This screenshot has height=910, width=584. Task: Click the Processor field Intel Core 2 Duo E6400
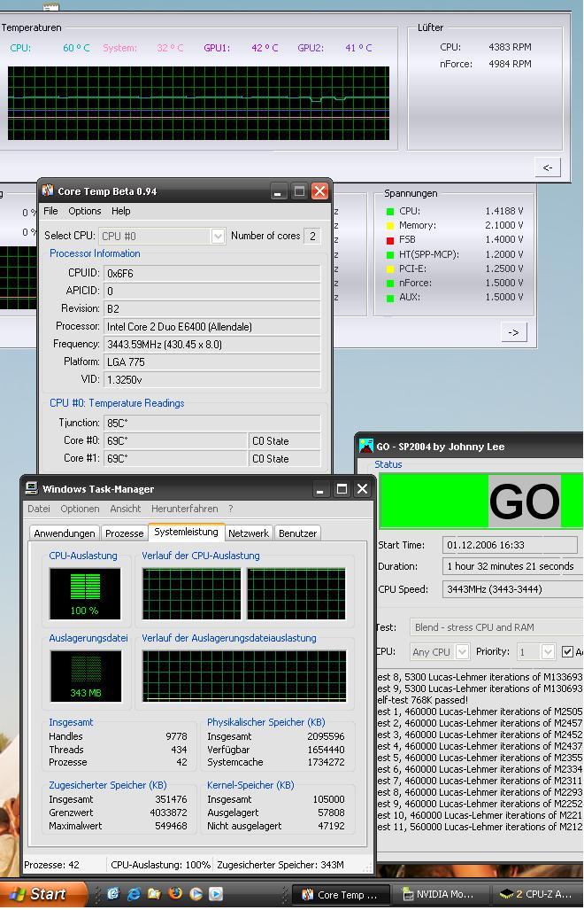(x=212, y=327)
